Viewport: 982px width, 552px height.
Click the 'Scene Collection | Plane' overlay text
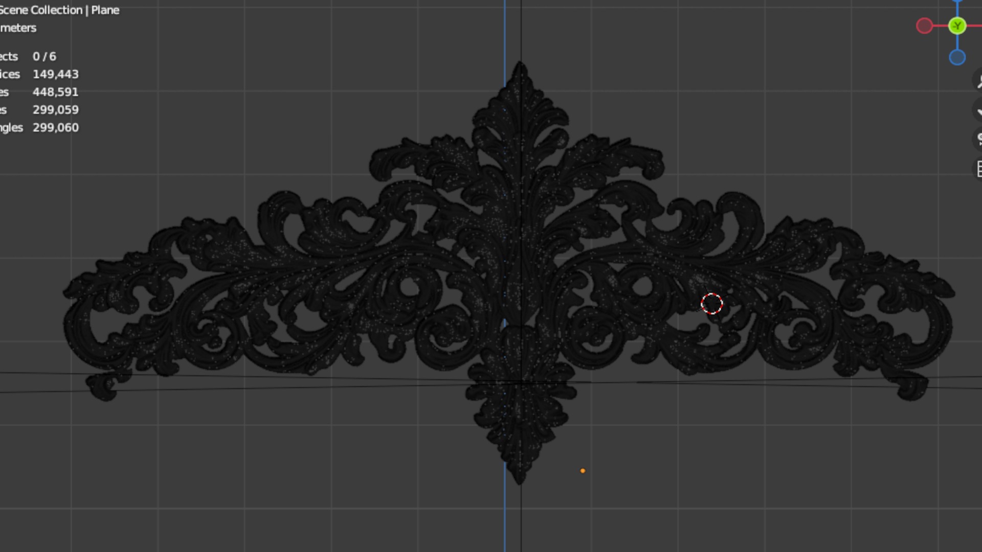tap(59, 10)
